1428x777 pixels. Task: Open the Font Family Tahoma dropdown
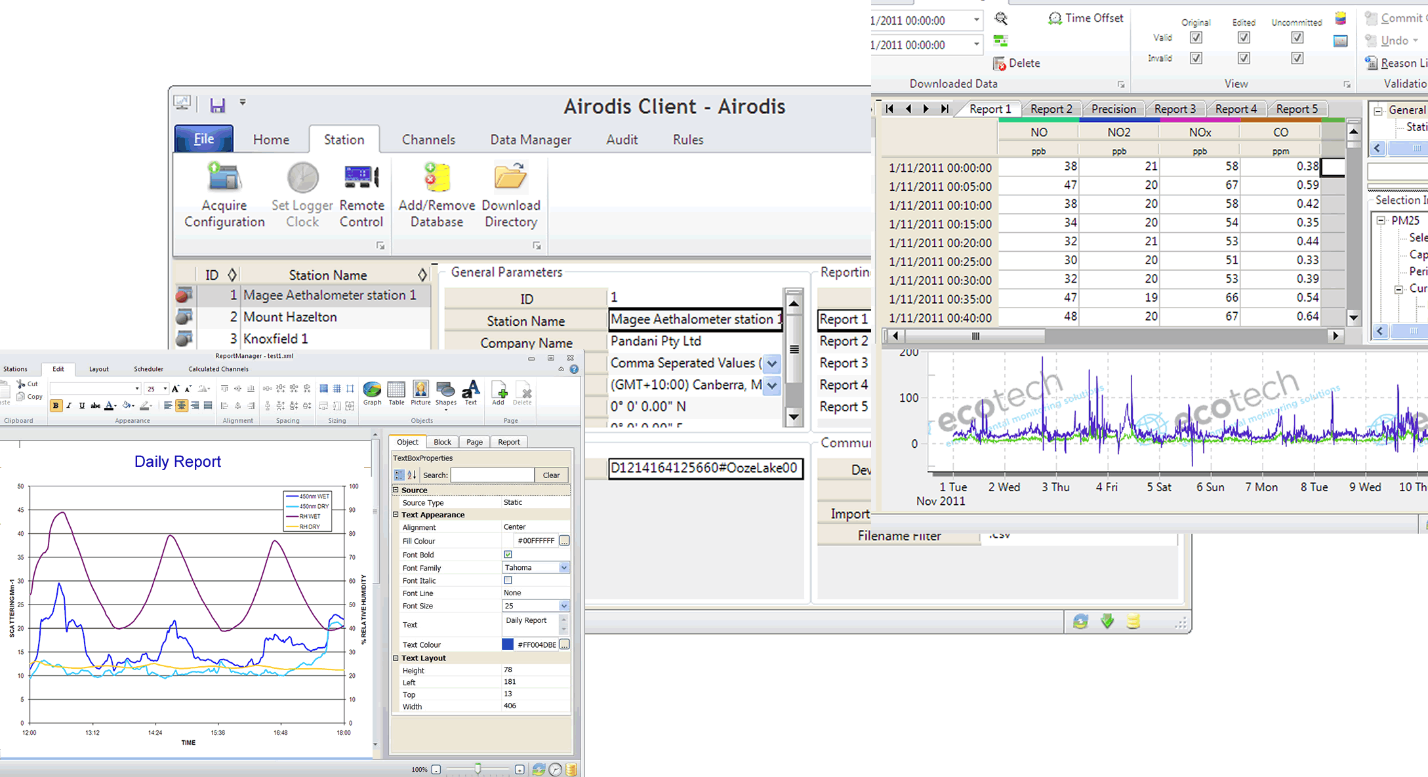(x=564, y=568)
